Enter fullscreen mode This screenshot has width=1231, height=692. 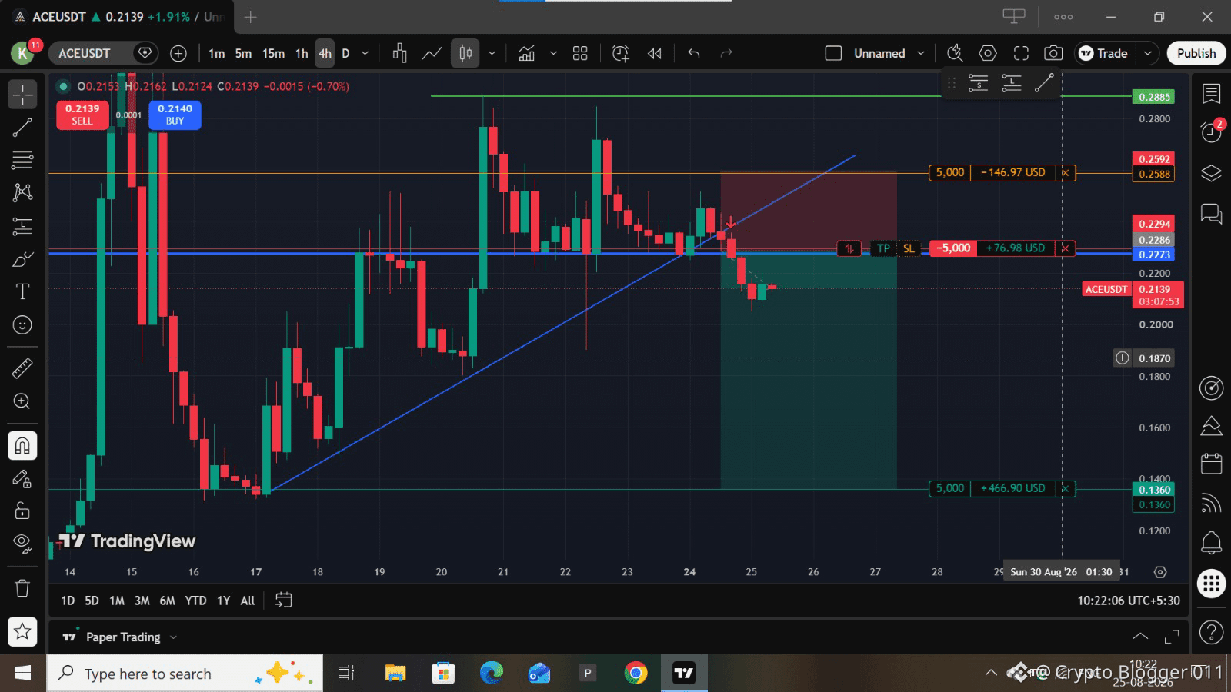(1021, 53)
